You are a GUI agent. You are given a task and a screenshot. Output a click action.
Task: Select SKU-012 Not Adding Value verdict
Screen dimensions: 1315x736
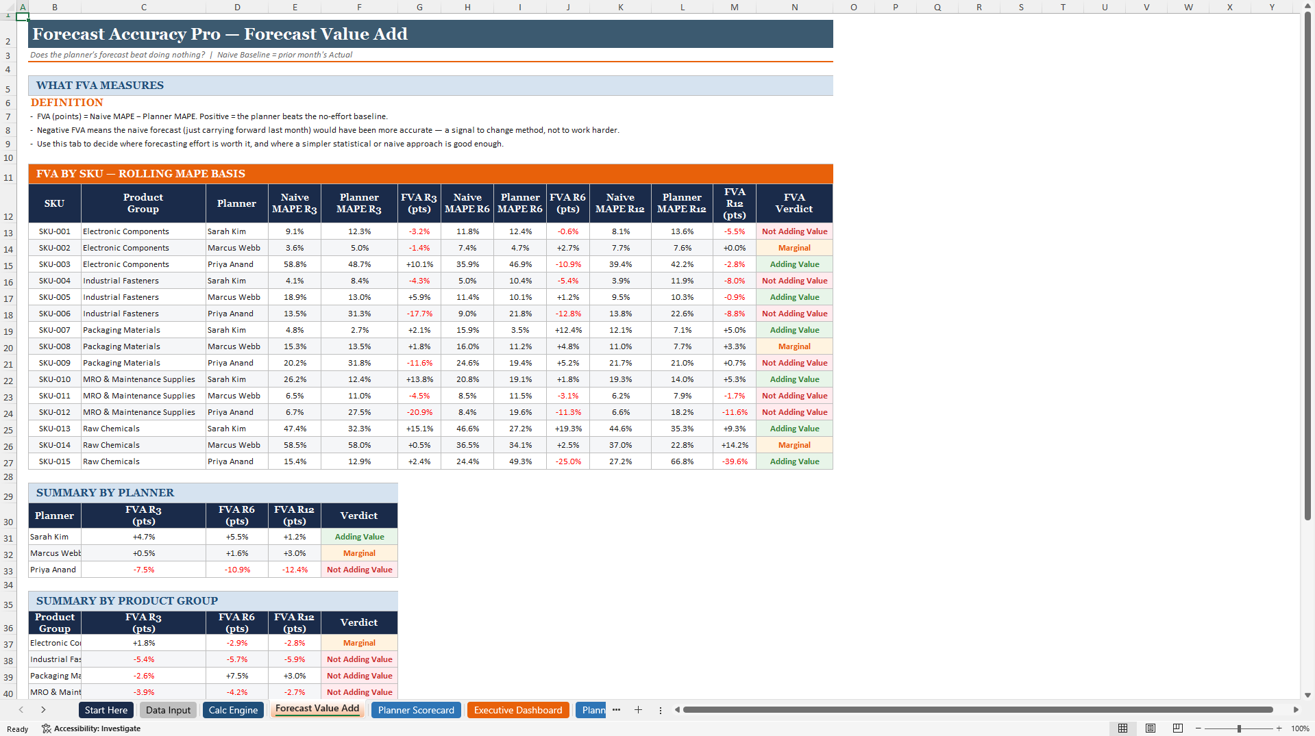794,412
